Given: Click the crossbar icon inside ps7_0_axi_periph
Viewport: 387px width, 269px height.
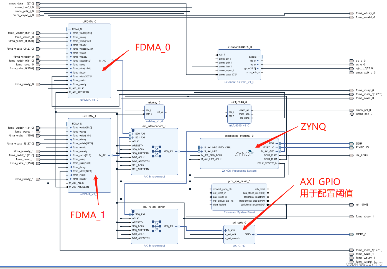Looking at the screenshot, I should point(157,226).
